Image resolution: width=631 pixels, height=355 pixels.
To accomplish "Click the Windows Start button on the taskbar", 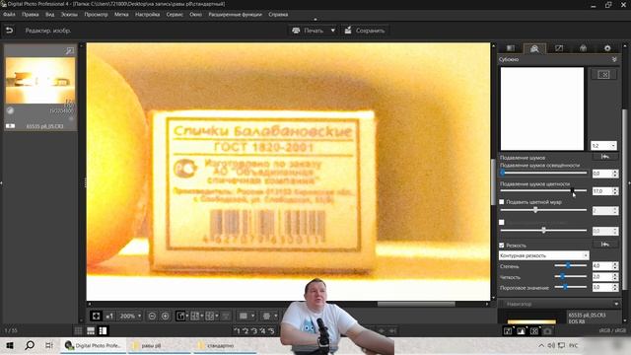I will [x=10, y=345].
